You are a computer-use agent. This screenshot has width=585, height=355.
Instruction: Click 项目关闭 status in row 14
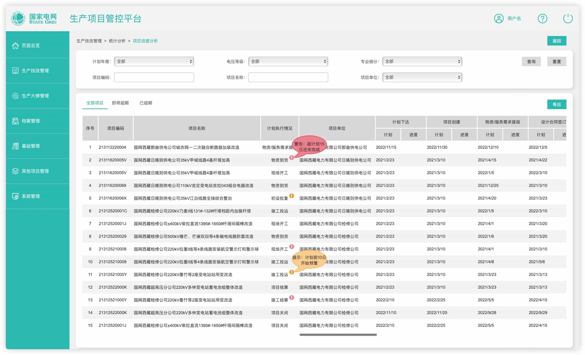point(280,313)
